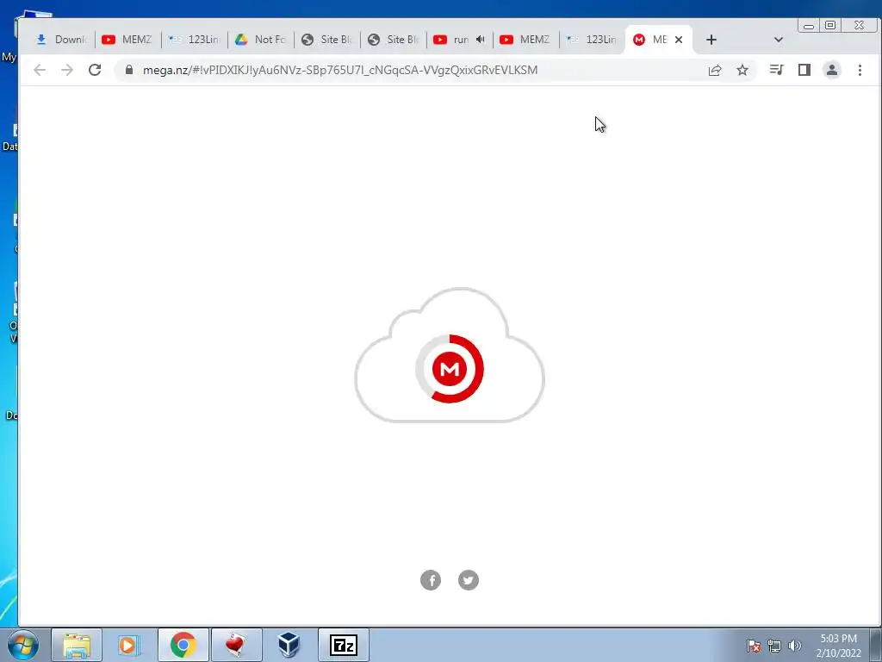Image resolution: width=882 pixels, height=662 pixels.
Task: Open MEGA's Twitter page icon
Action: click(x=468, y=580)
